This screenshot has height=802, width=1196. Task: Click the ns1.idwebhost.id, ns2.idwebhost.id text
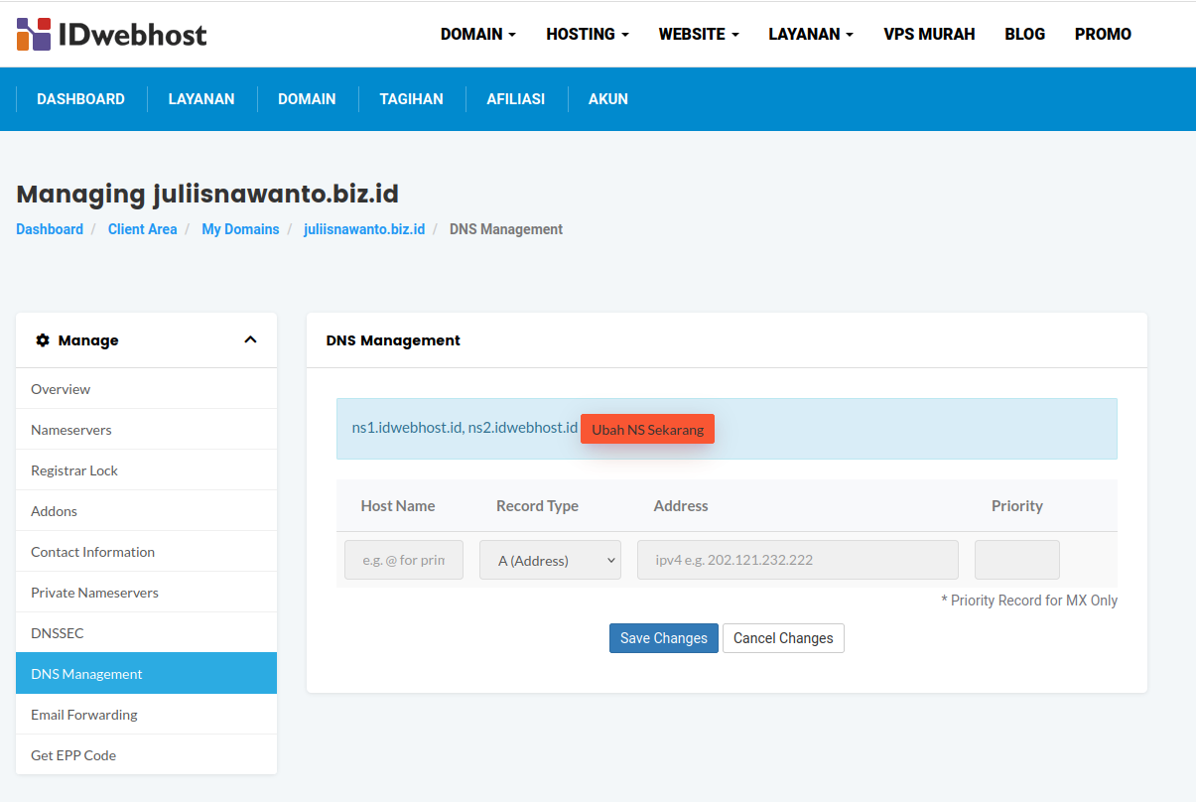tap(465, 428)
